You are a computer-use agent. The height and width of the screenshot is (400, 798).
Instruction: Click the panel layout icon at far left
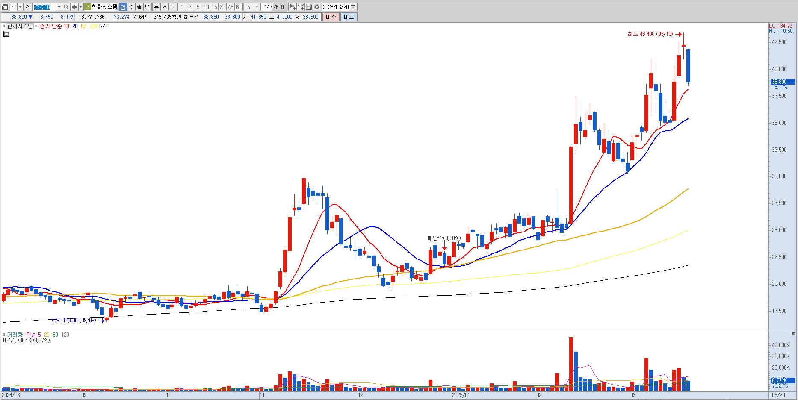[x=5, y=7]
